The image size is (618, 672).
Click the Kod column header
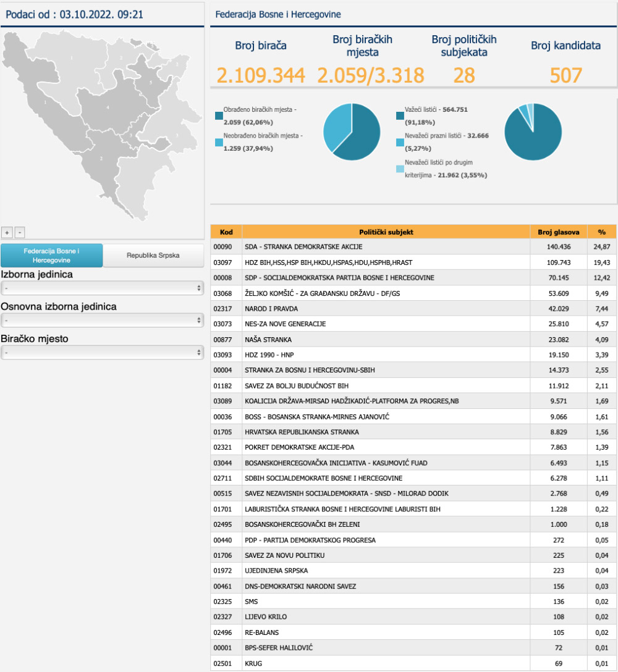[x=226, y=232]
